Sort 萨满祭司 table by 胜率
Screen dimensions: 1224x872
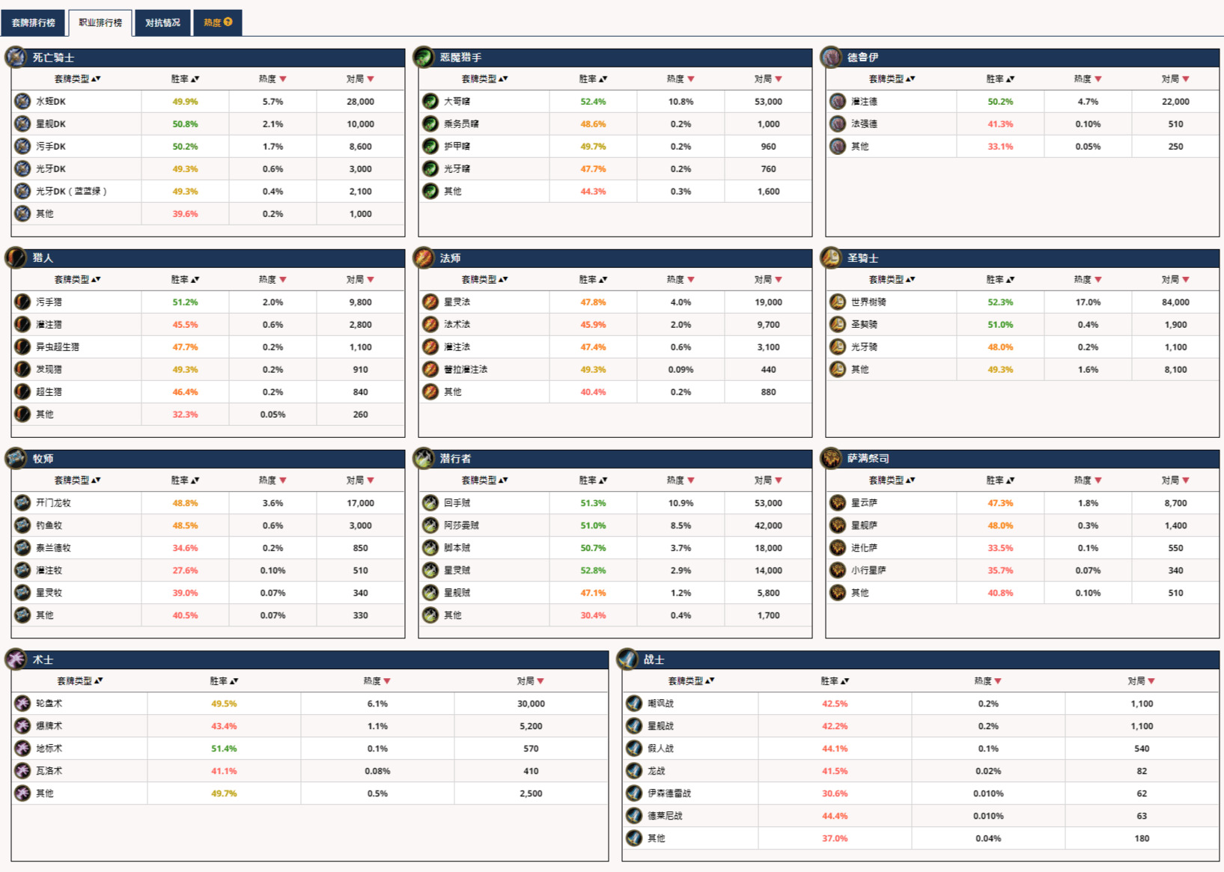[x=999, y=481]
